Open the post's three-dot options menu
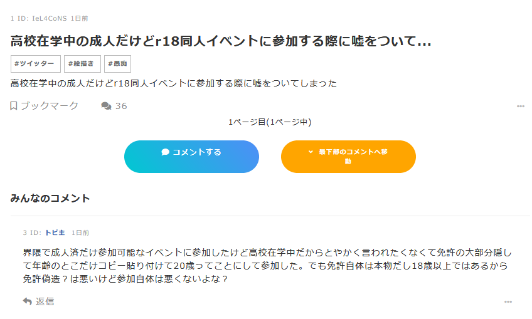532x319 pixels. pos(520,107)
